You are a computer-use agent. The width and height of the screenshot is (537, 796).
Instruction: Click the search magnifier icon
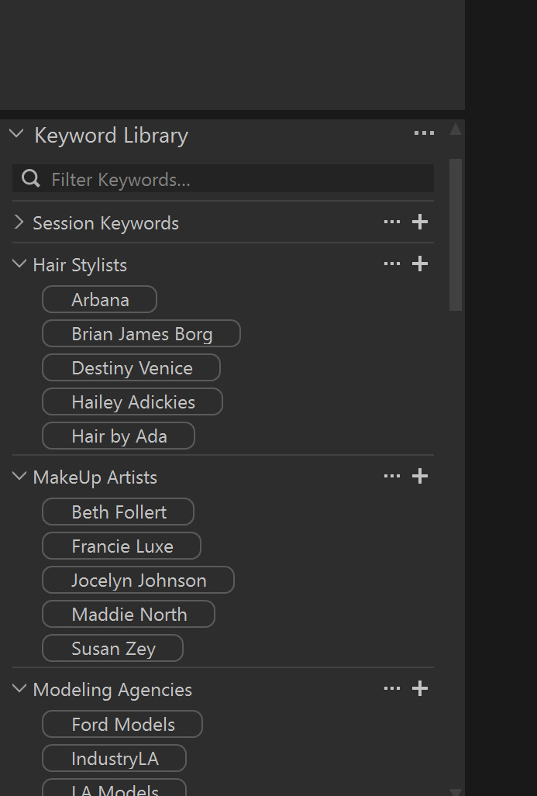pyautogui.click(x=31, y=179)
